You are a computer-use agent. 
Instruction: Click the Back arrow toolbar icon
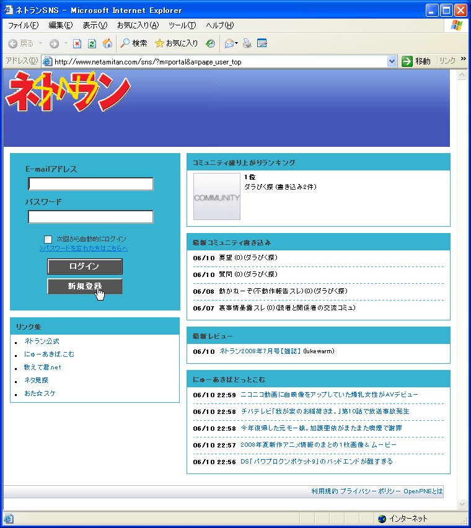point(12,43)
